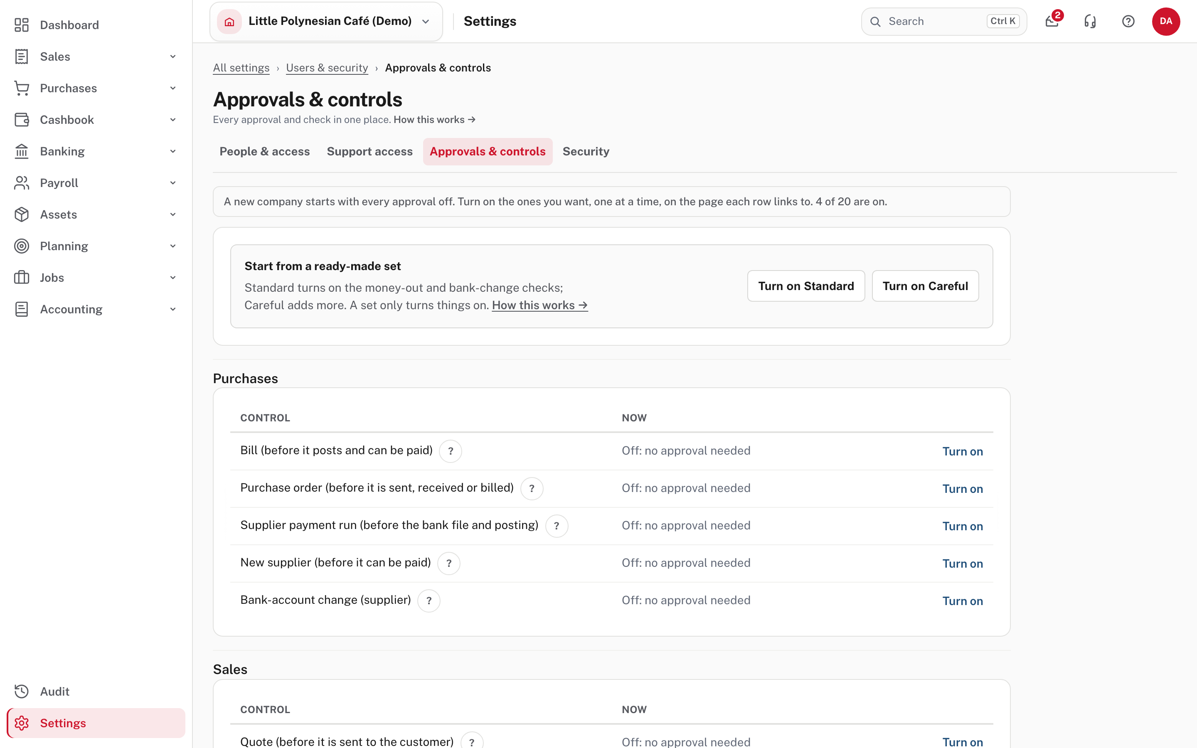Turn on Supplier payment run approval
This screenshot has width=1197, height=748.
click(x=962, y=526)
